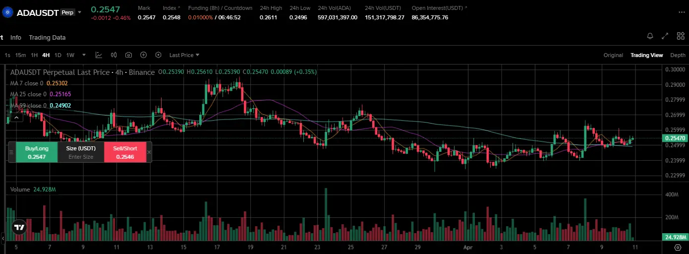Click the 24h Vol(ADA) value 597,031,397.00
The height and width of the screenshot is (254, 689).
(338, 17)
